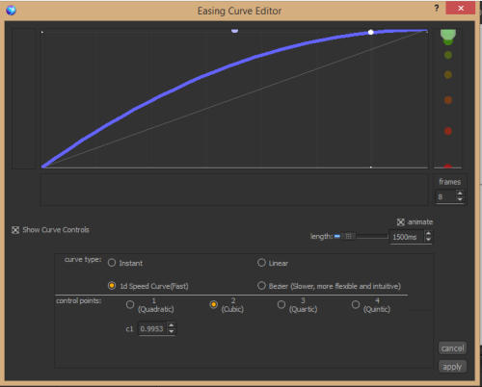Screen dimensions: 482x387
Task: Disable the animate checkbox
Action: 400,222
